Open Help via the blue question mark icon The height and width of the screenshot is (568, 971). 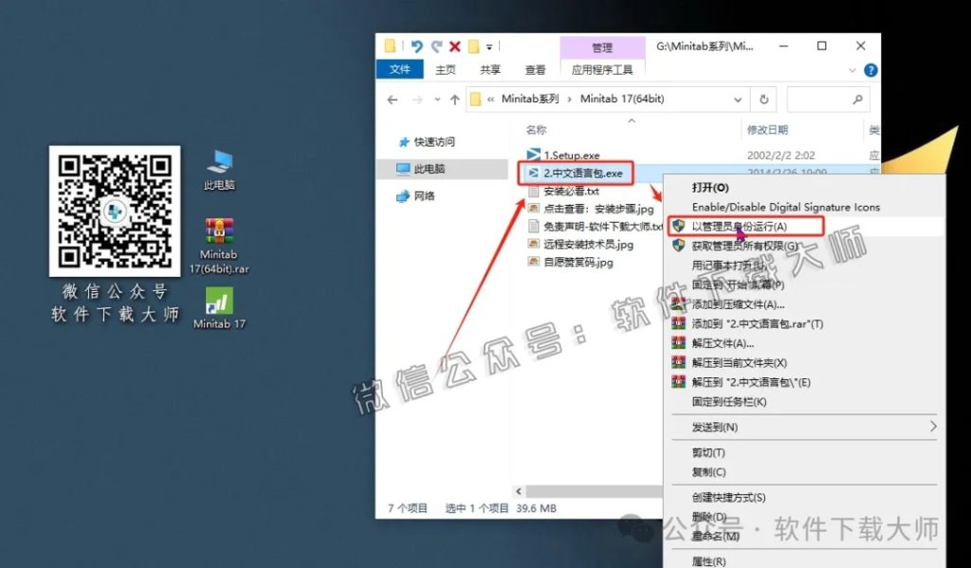870,69
